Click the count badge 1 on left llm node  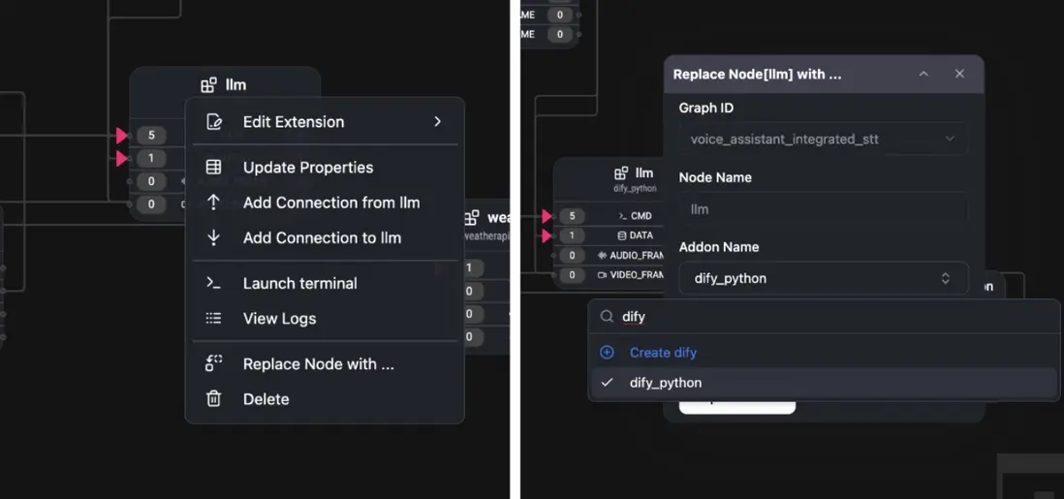(x=151, y=159)
